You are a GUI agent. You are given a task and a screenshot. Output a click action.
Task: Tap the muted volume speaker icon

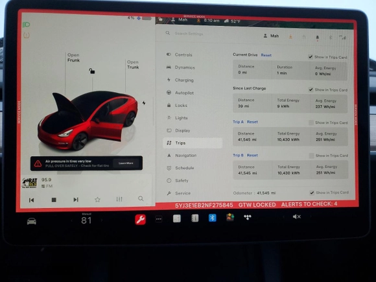pos(297,217)
